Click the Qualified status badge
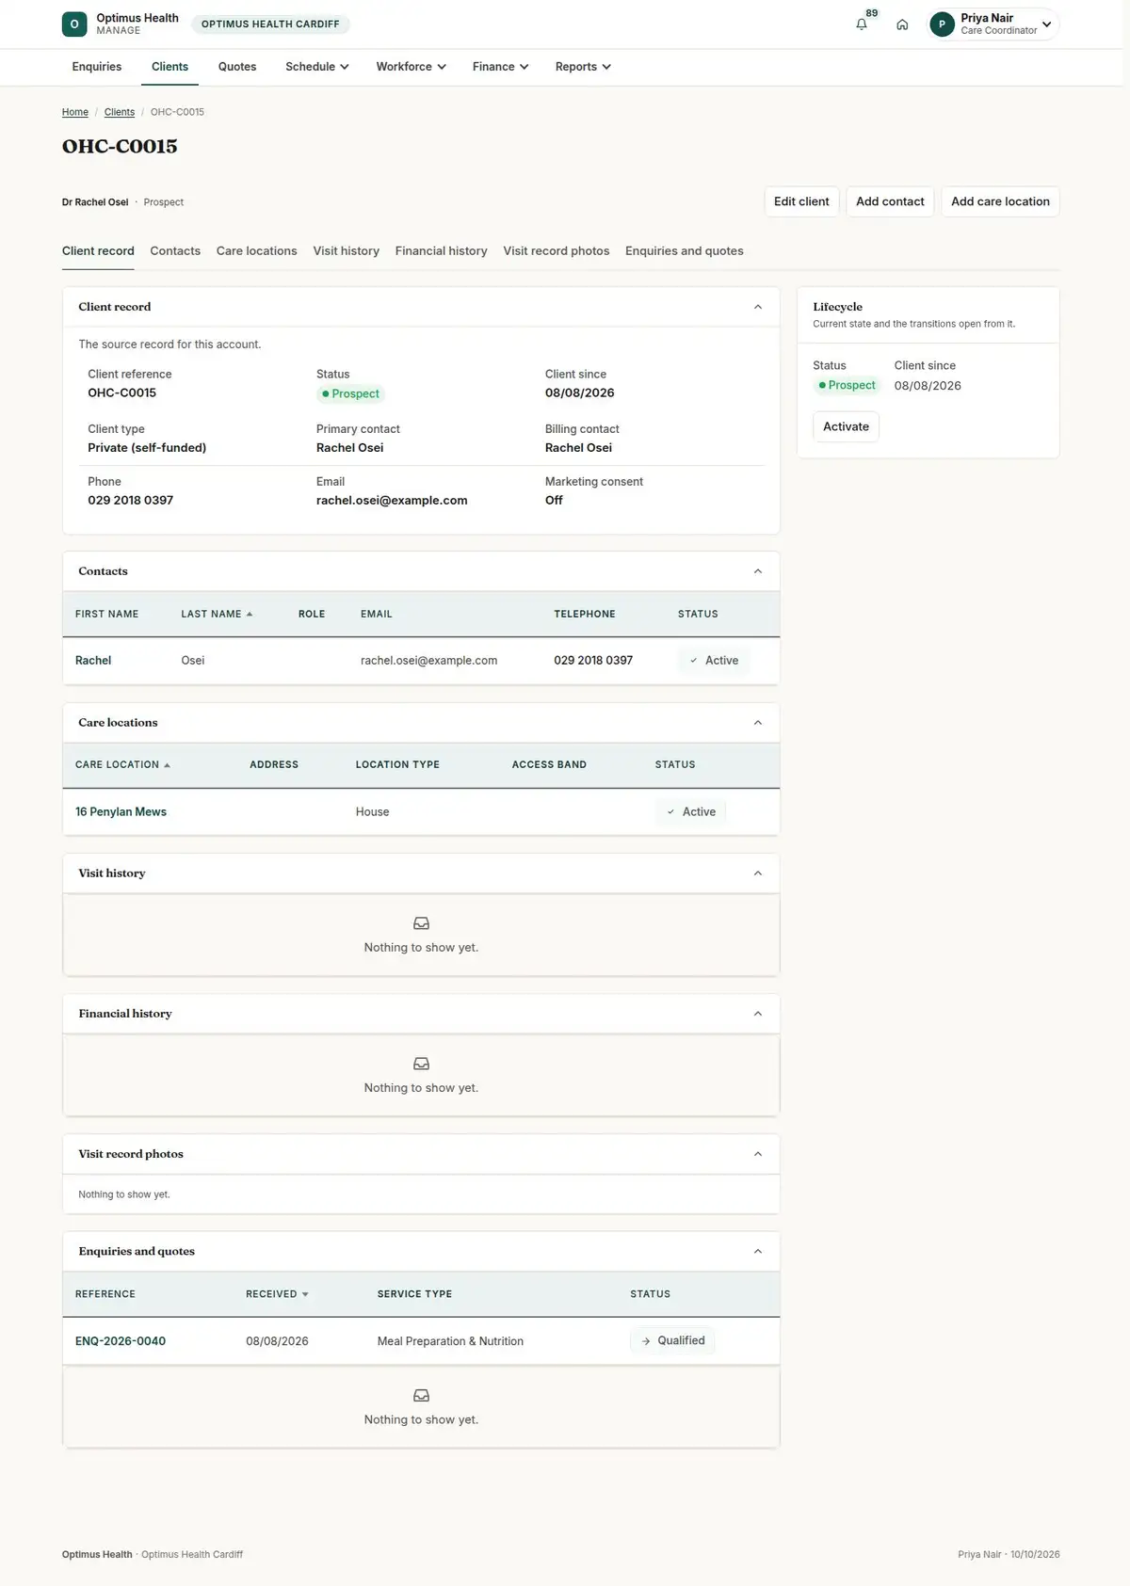 (x=672, y=1341)
